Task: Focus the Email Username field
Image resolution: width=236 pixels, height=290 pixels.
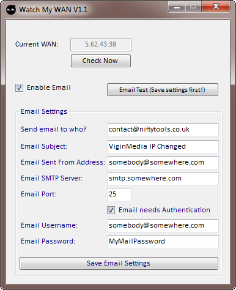Action: pyautogui.click(x=163, y=226)
